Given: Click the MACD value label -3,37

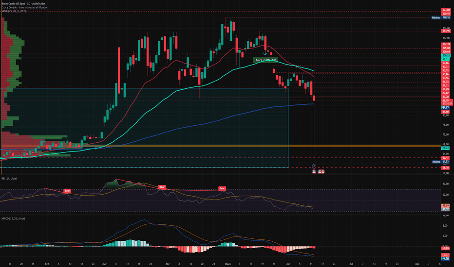Looking at the screenshot, I should 445,255.
